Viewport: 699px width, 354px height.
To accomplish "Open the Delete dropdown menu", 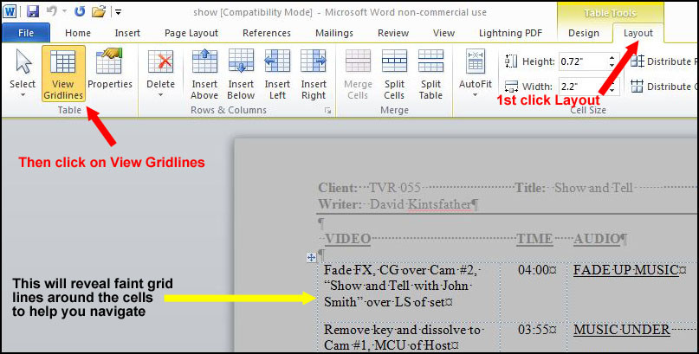I will click(160, 93).
